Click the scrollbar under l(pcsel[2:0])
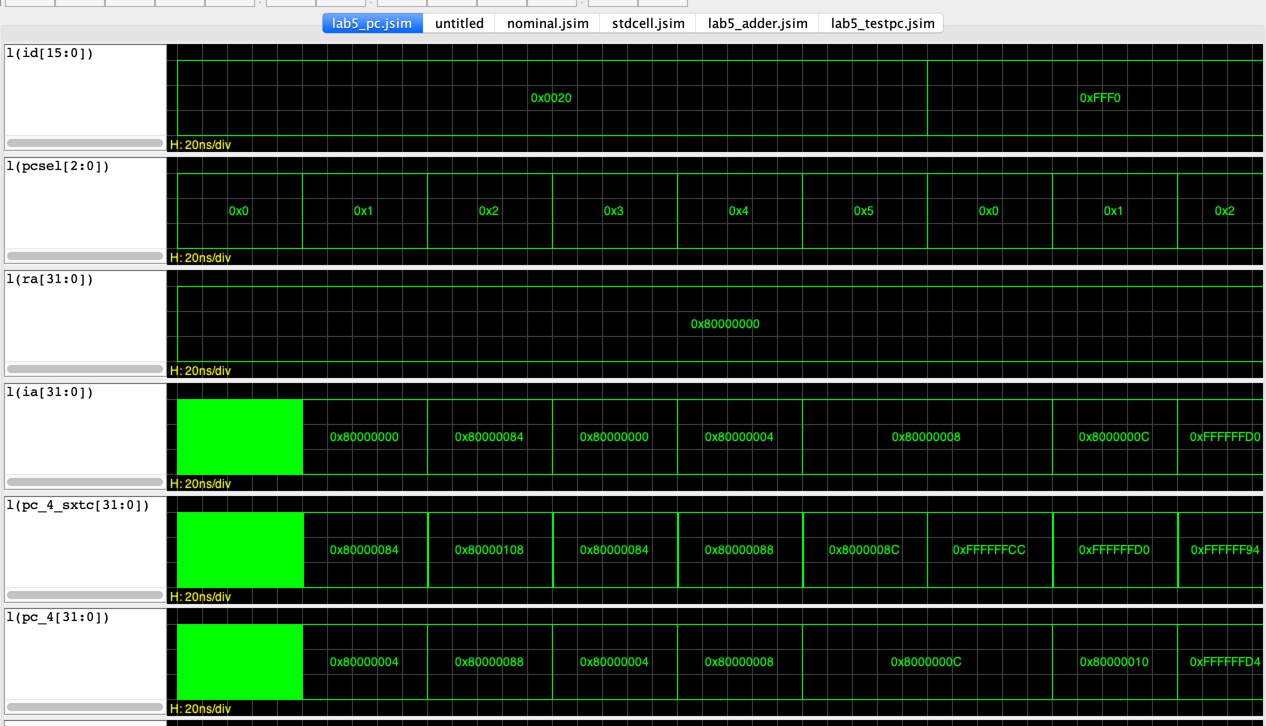 85,256
